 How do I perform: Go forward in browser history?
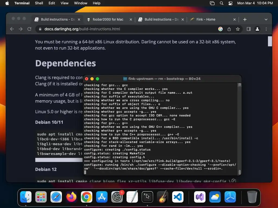(x=21, y=29)
